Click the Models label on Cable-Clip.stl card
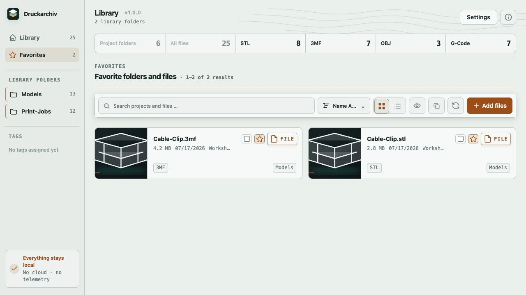This screenshot has height=295, width=526. [498, 168]
